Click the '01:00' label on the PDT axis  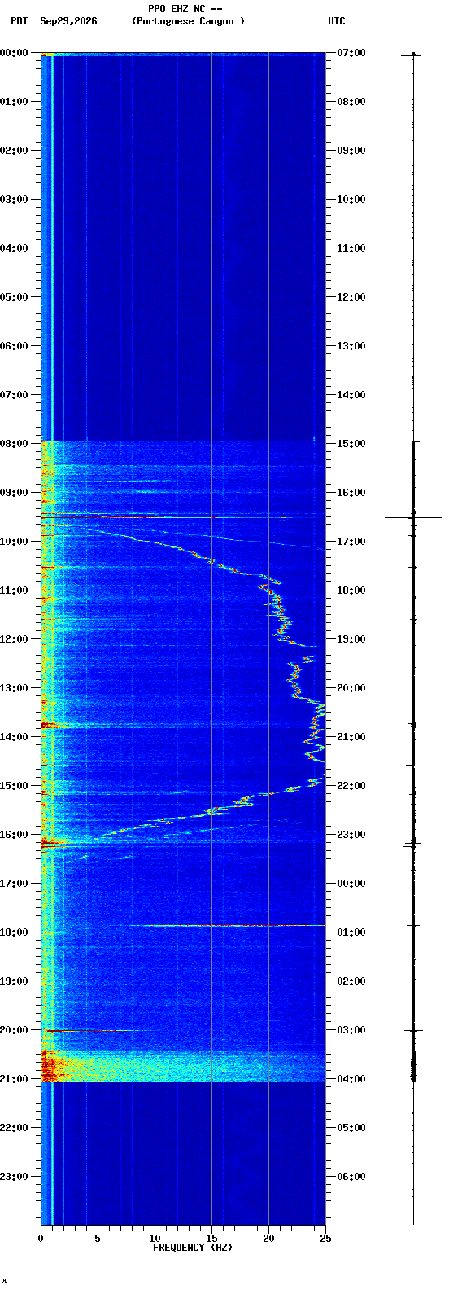14,101
